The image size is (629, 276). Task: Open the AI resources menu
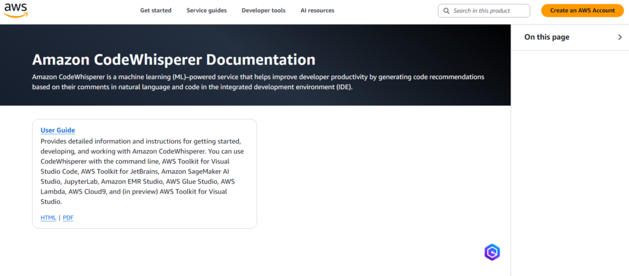coord(318,10)
